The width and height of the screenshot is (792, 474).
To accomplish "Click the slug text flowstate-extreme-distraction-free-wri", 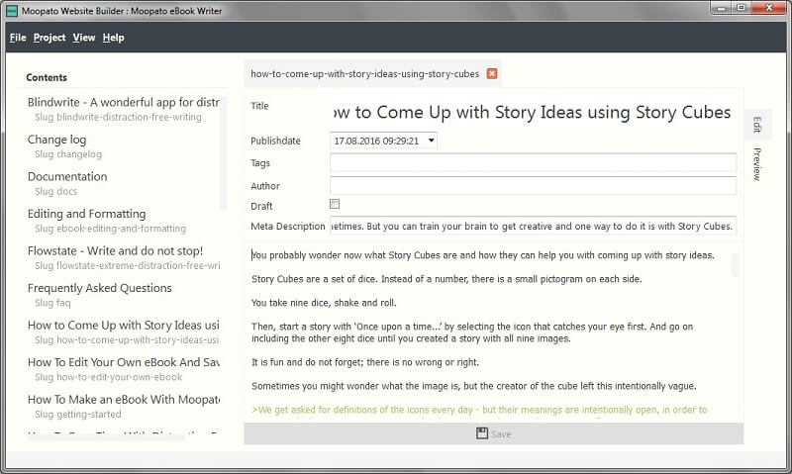I will coord(138,265).
